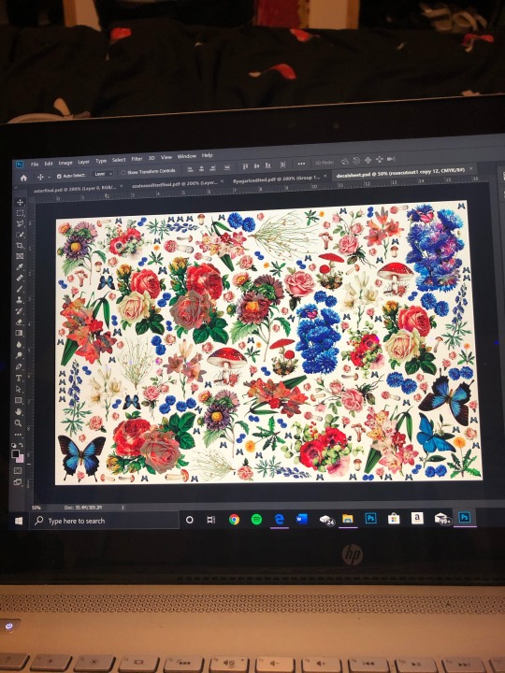This screenshot has width=505, height=673.
Task: Open the Filter menu
Action: (x=137, y=159)
